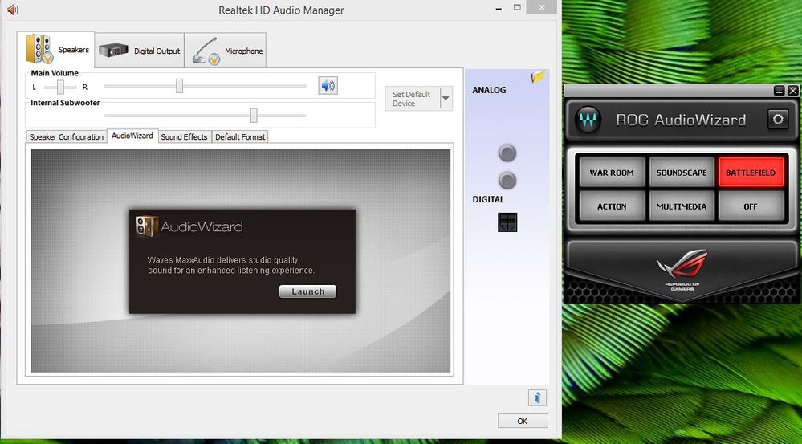802x444 pixels.
Task: Mute the main volume speaker icon
Action: pyautogui.click(x=328, y=85)
